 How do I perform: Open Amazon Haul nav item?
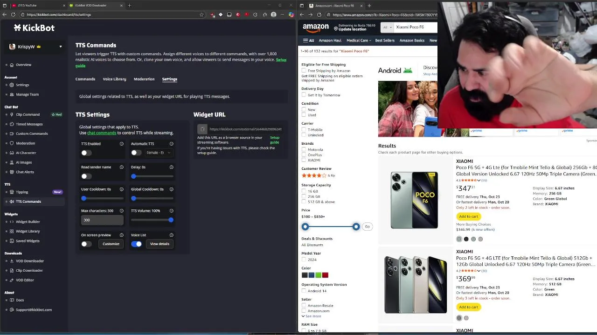(330, 40)
